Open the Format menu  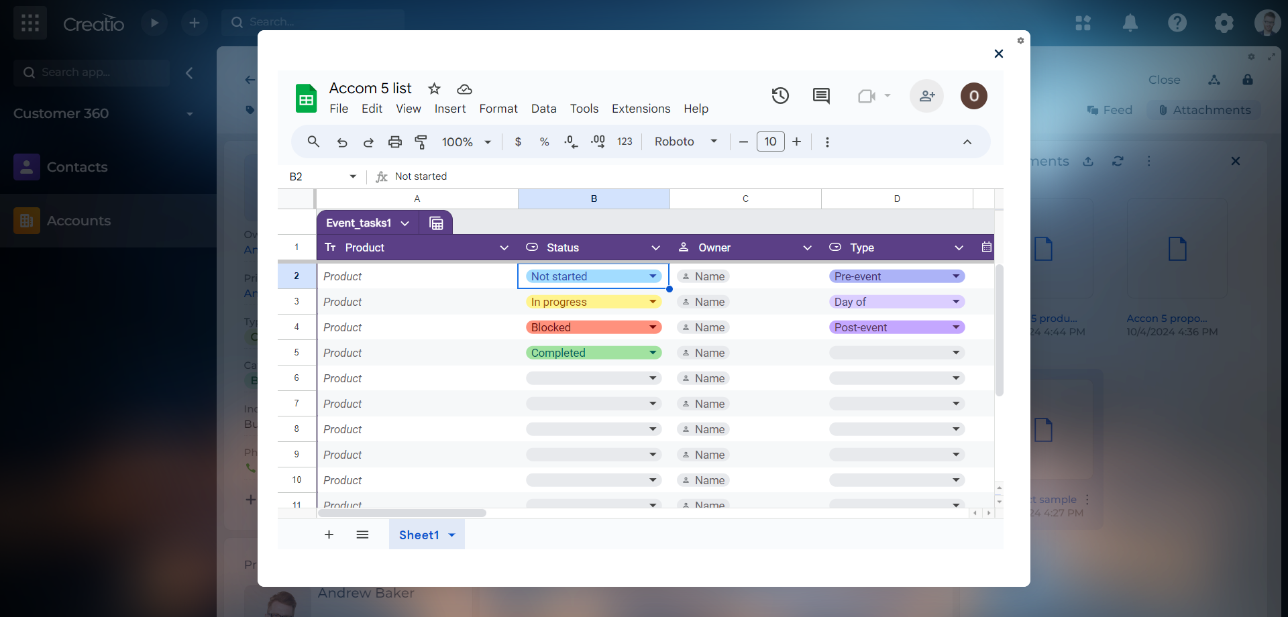[x=498, y=109]
